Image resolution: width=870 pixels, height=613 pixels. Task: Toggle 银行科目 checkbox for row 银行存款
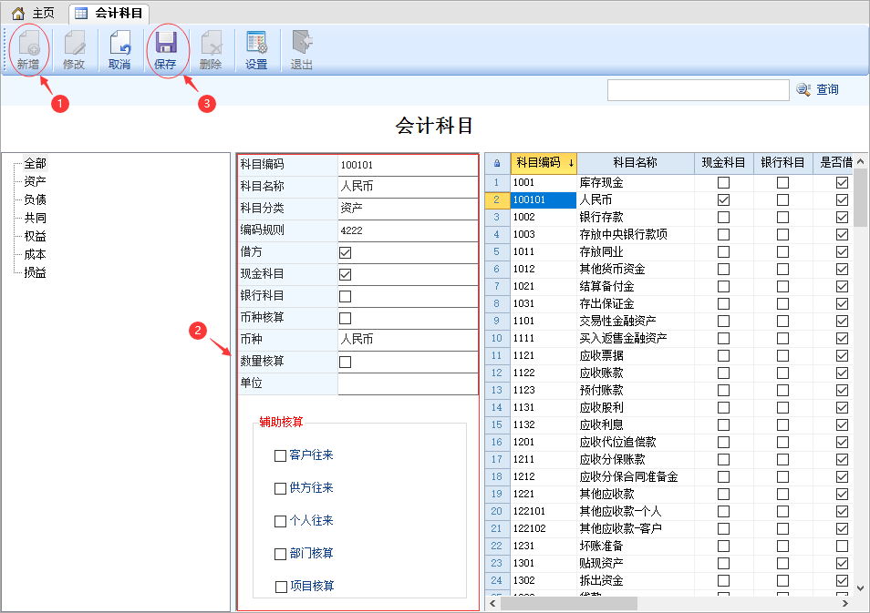(x=782, y=217)
